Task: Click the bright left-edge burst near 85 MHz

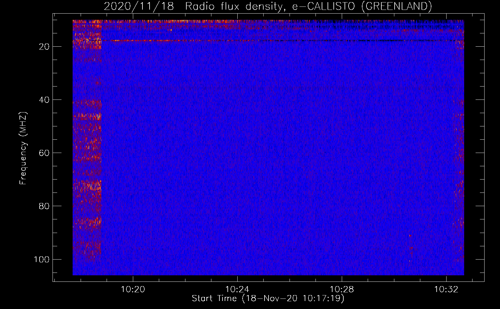Action: tap(87, 222)
